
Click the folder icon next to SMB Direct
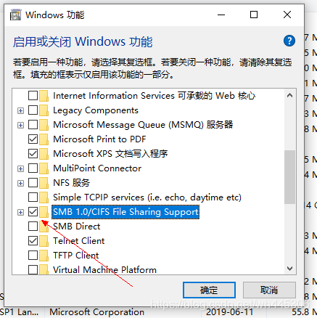click(x=44, y=227)
